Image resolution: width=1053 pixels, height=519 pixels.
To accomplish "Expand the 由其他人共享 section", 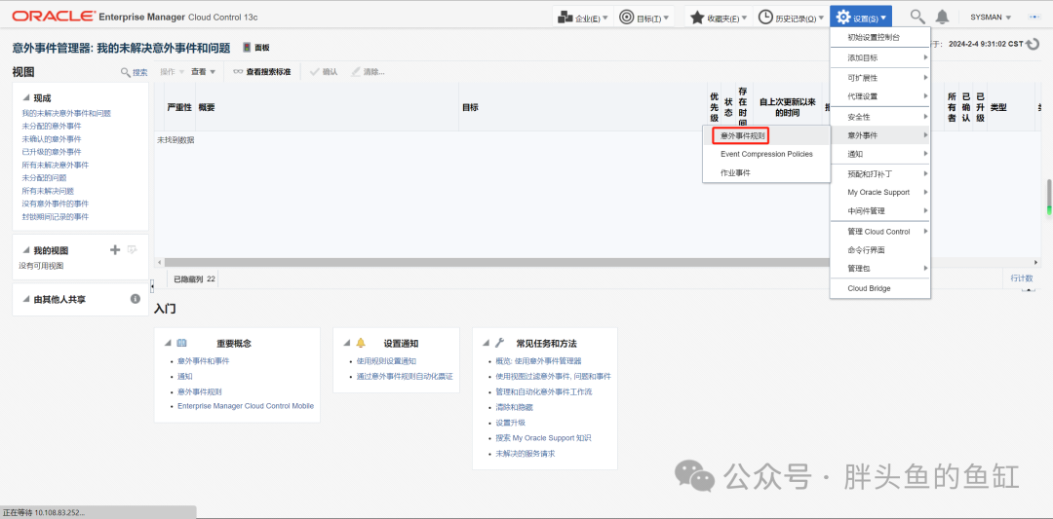I will pos(26,300).
